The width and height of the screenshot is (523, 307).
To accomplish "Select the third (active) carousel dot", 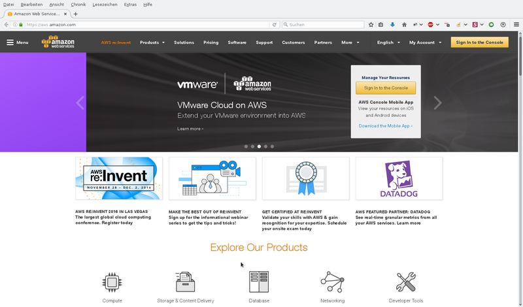I will [x=259, y=147].
